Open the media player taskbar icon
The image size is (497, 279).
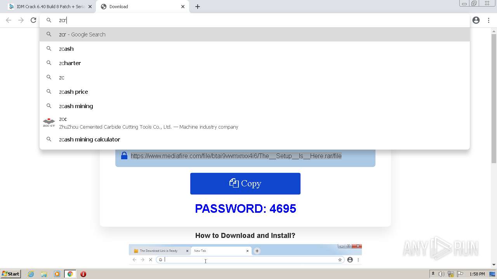[x=57, y=274]
